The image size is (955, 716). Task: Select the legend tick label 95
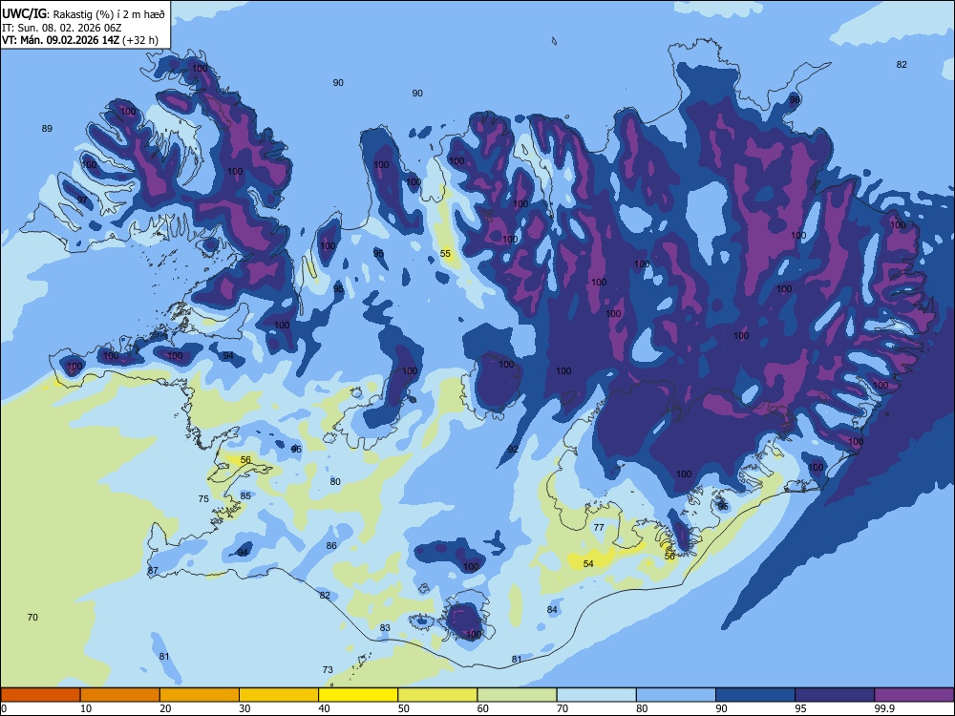801,708
